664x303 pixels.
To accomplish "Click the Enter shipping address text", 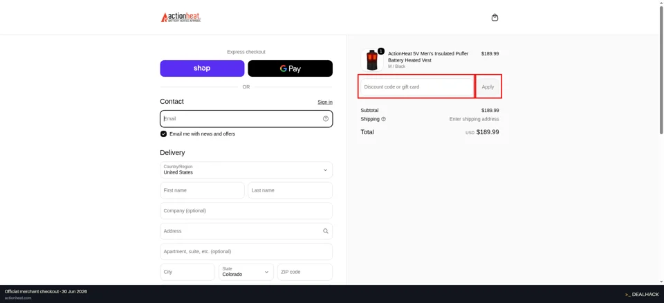I will click(x=474, y=119).
